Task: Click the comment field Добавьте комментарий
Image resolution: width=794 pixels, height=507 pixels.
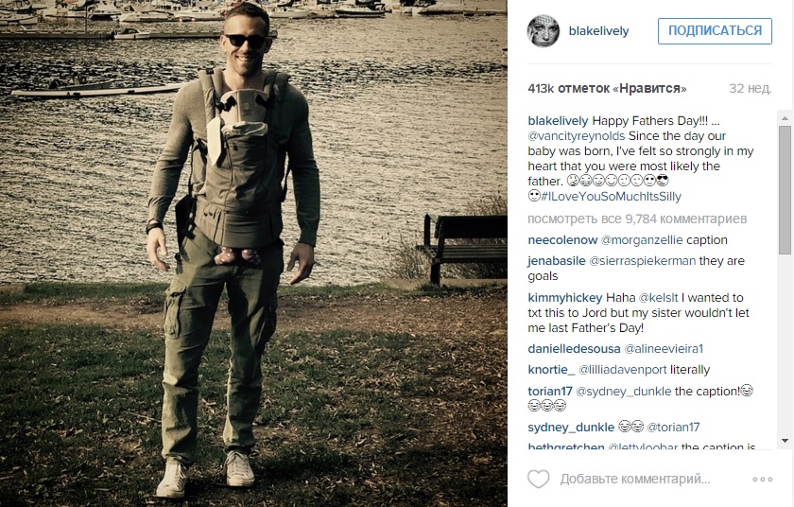Action: (635, 480)
